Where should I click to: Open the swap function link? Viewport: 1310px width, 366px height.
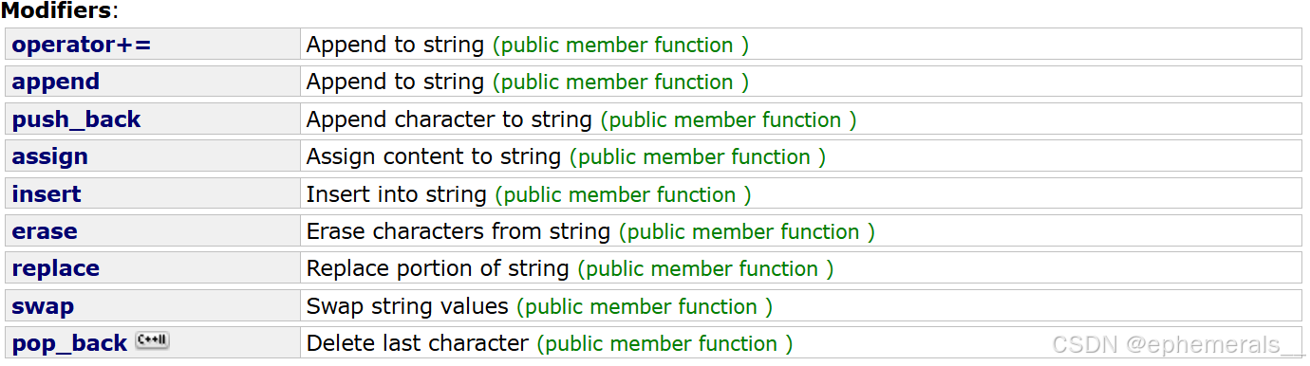click(43, 306)
